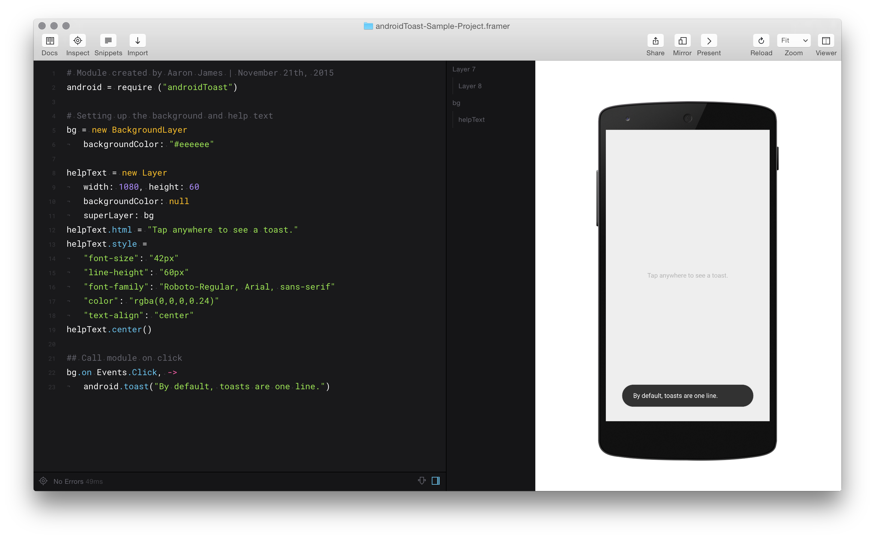Select Layer 8 in layer list
This screenshot has height=539, width=875.
coord(470,86)
